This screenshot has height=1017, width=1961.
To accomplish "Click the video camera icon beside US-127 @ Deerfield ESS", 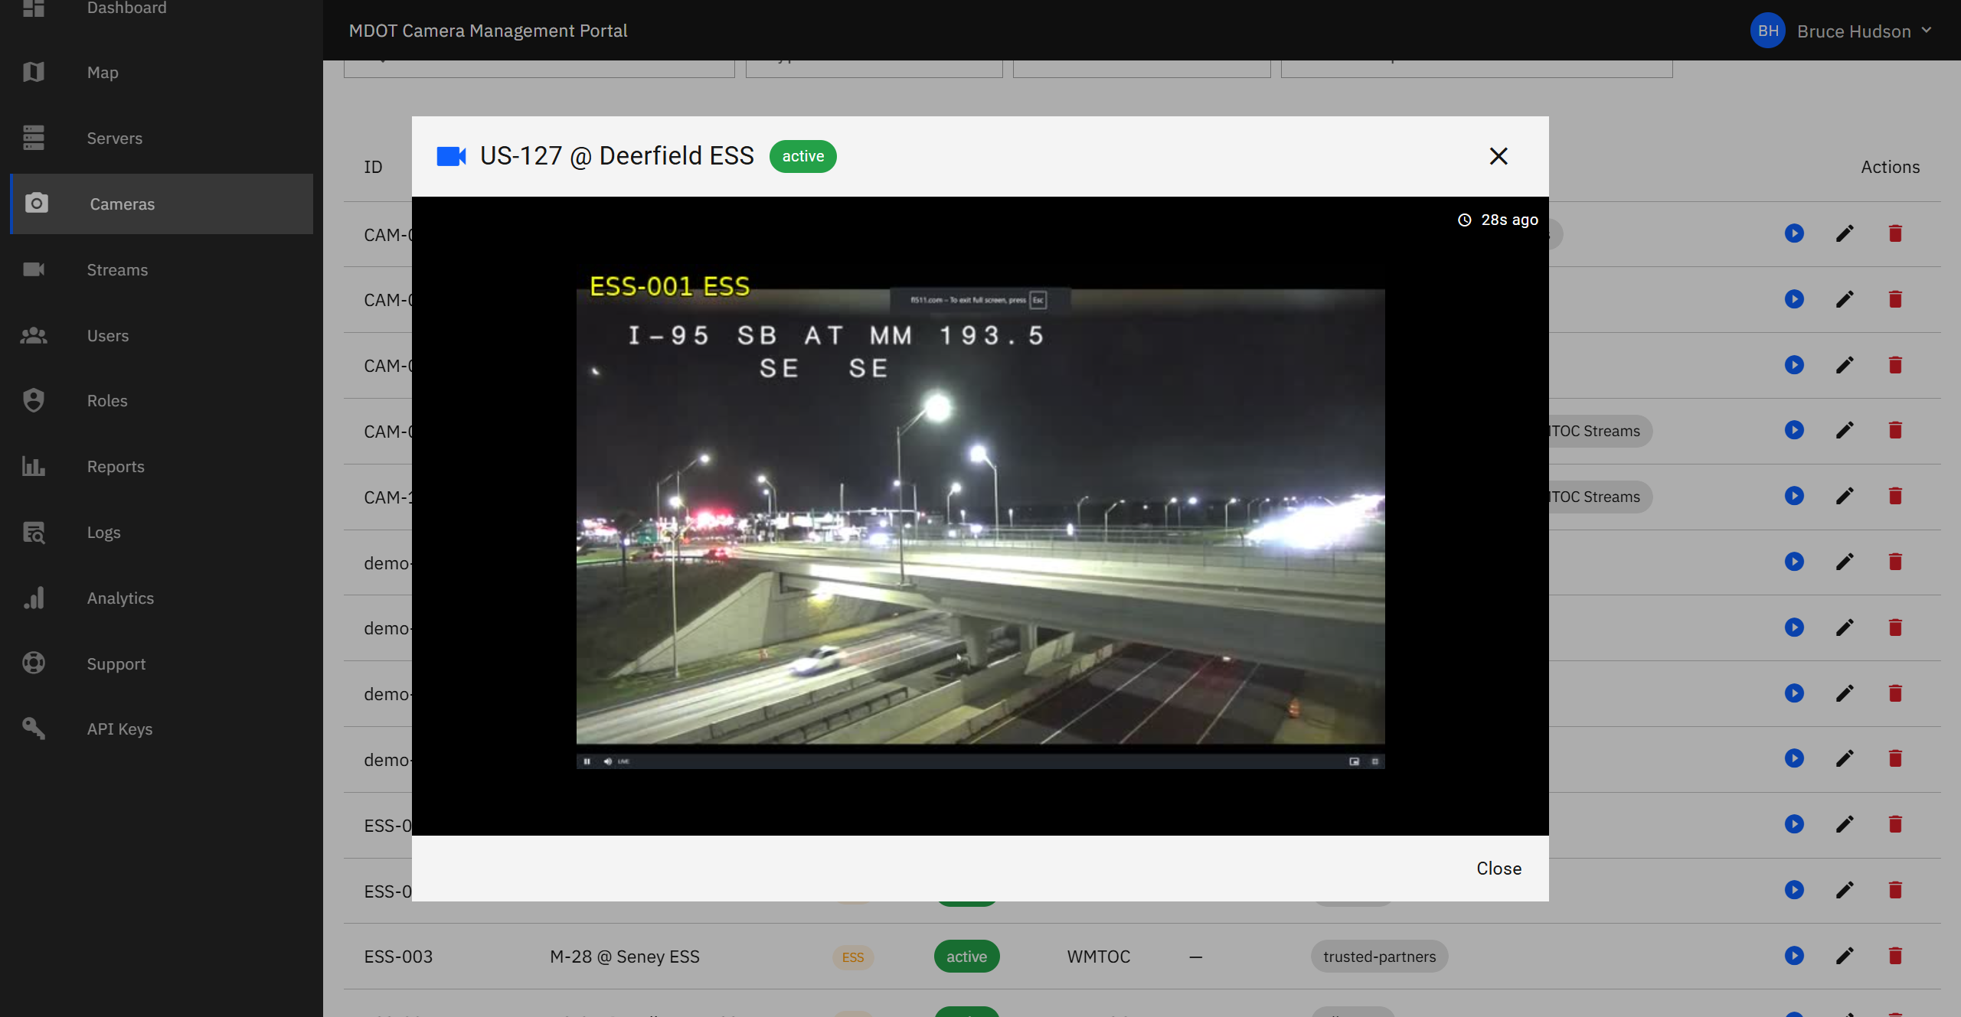I will [x=452, y=155].
